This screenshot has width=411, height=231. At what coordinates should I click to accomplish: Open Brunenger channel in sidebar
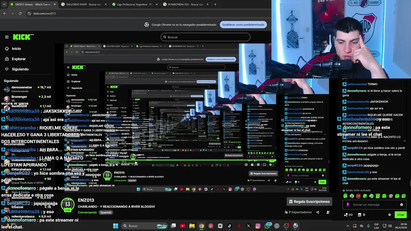[27, 98]
